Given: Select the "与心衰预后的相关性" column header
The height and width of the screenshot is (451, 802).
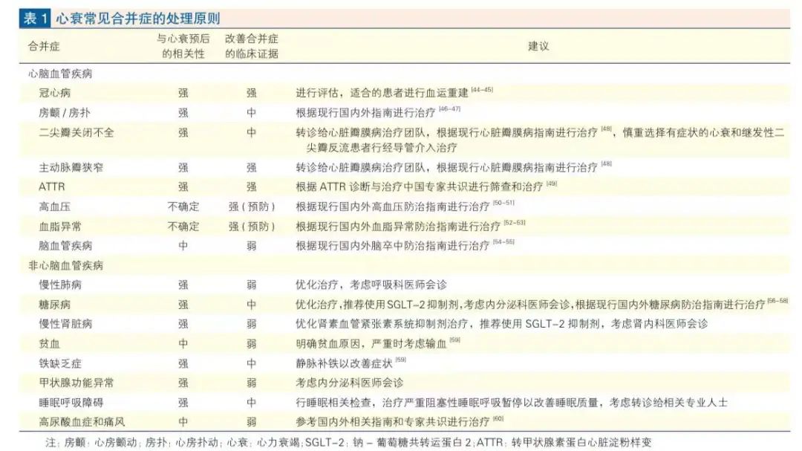Looking at the screenshot, I should (x=183, y=46).
